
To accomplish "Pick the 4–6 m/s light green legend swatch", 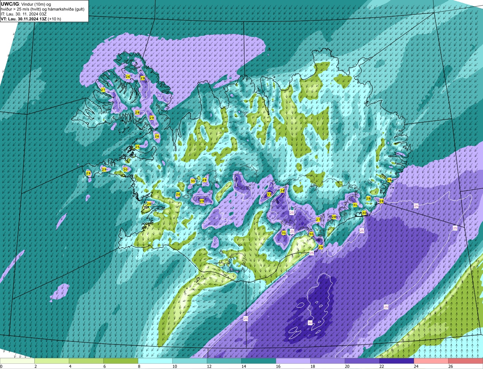I will 86,361.
